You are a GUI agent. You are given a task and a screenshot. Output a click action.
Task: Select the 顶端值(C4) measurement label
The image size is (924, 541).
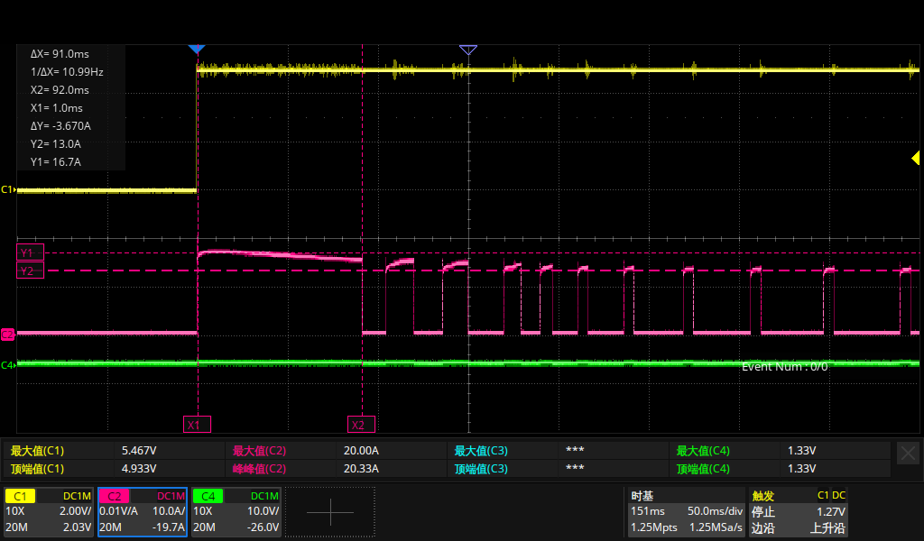click(703, 469)
